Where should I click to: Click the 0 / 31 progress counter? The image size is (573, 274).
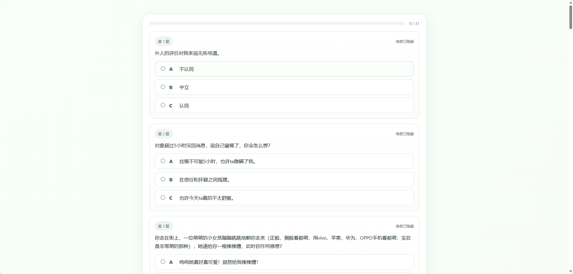(414, 24)
